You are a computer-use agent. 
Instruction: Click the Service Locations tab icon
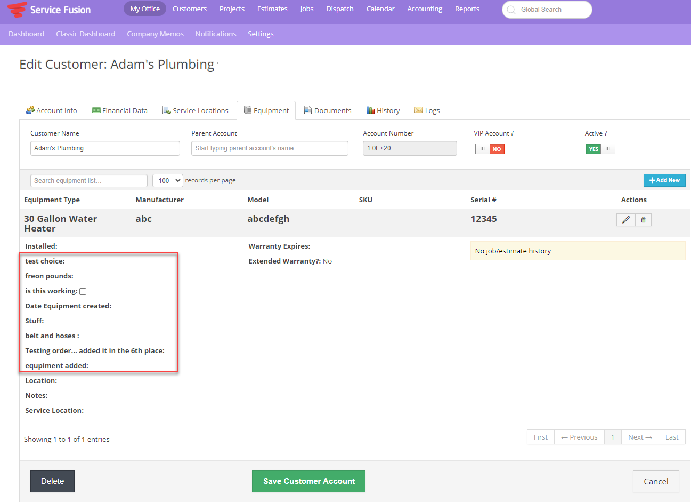[167, 110]
